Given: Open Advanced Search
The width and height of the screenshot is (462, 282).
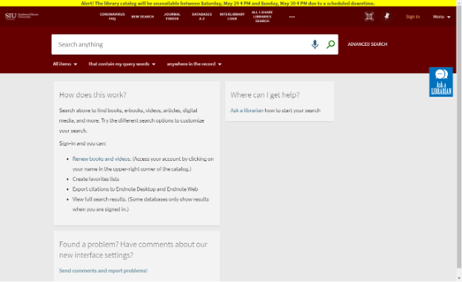Looking at the screenshot, I should pos(367,44).
